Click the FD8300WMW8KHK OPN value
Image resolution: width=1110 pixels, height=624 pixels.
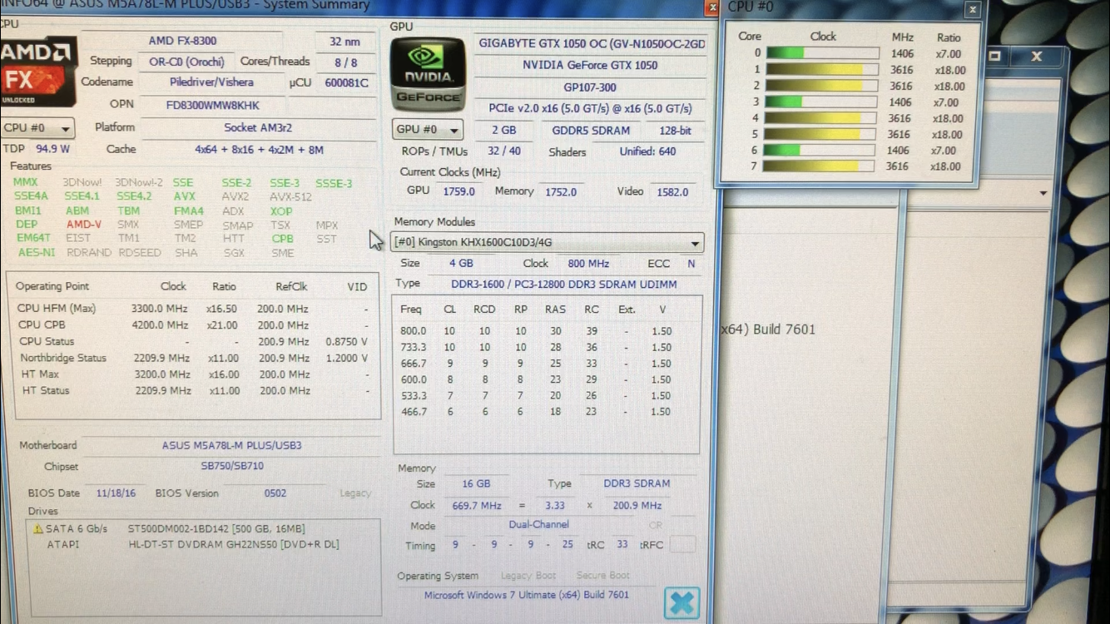[x=212, y=105]
